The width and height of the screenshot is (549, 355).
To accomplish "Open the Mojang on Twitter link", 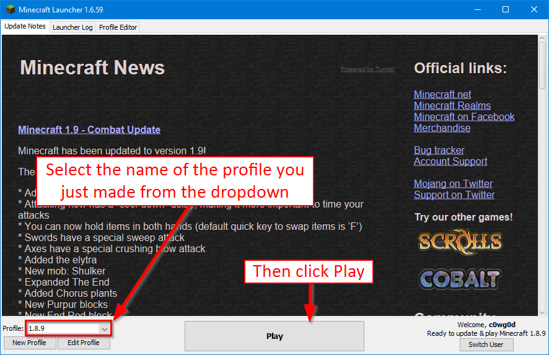I will click(x=454, y=184).
